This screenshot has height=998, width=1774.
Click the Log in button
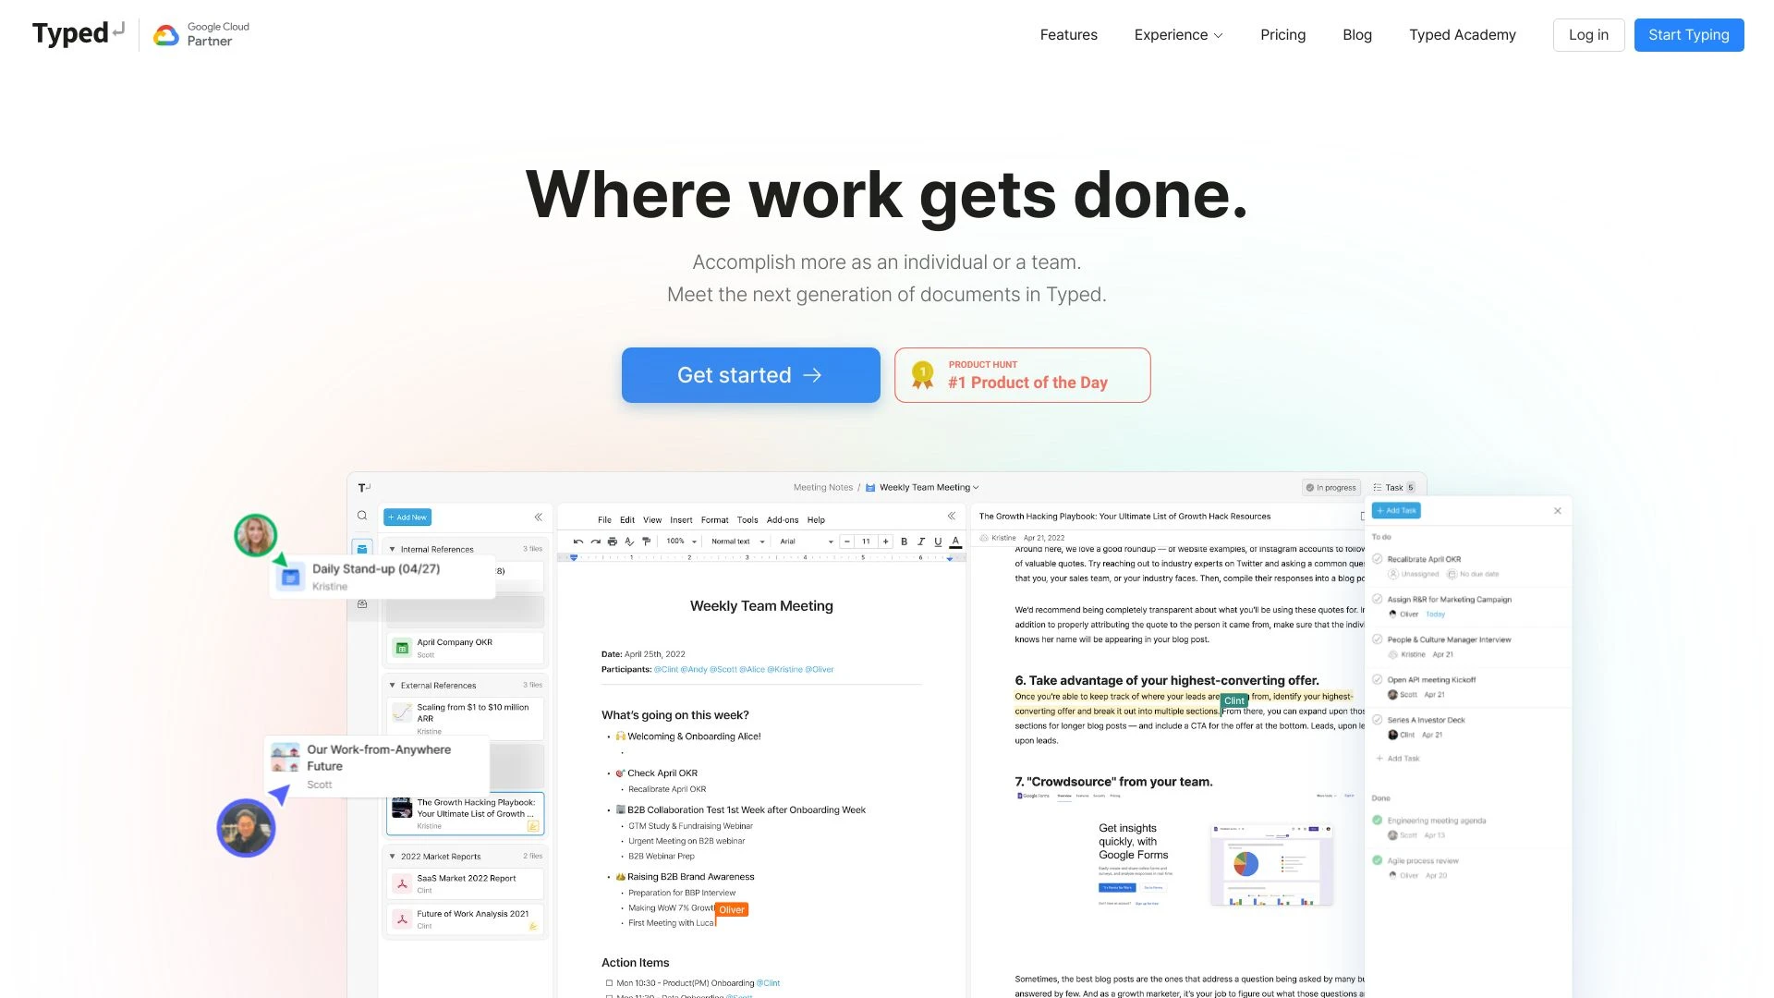(1589, 34)
